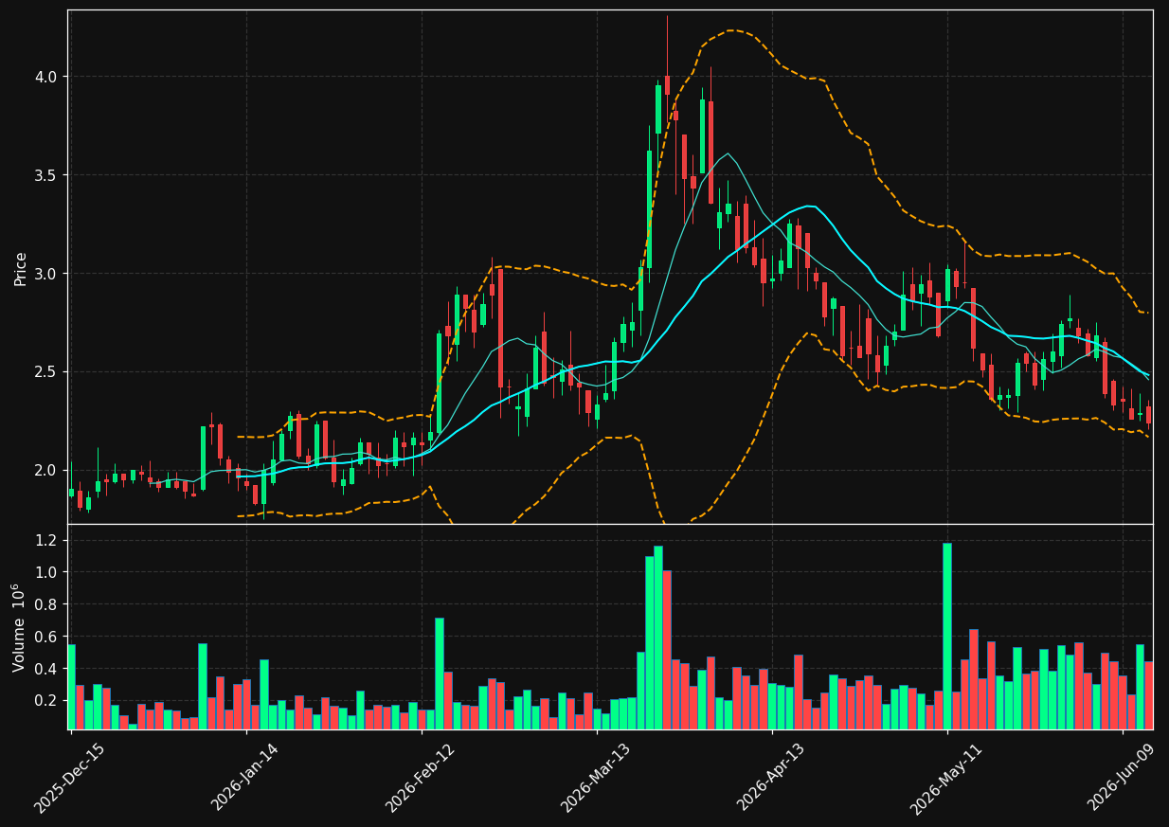Click the 3.0 price tick label
The width and height of the screenshot is (1169, 827).
pos(47,274)
